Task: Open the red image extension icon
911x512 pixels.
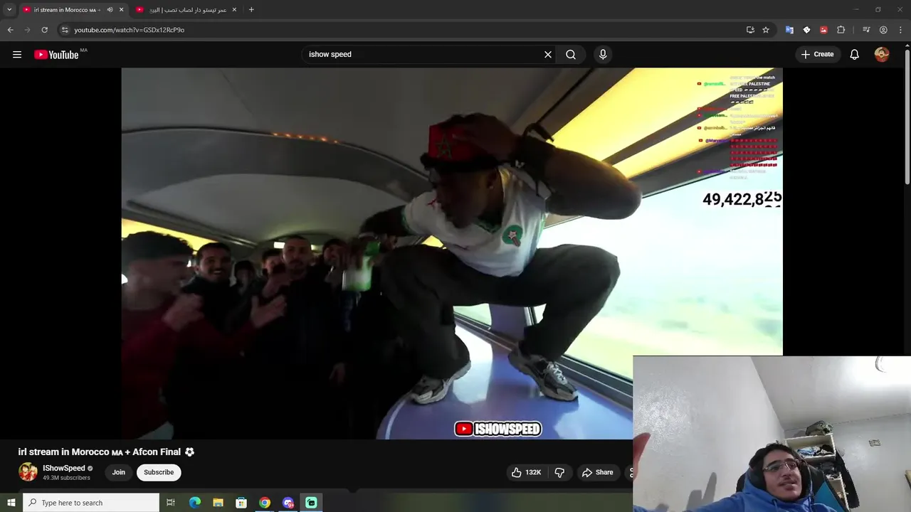Action: (823, 30)
